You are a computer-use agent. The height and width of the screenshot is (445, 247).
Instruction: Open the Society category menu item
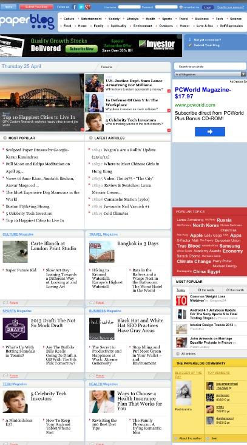tap(114, 19)
